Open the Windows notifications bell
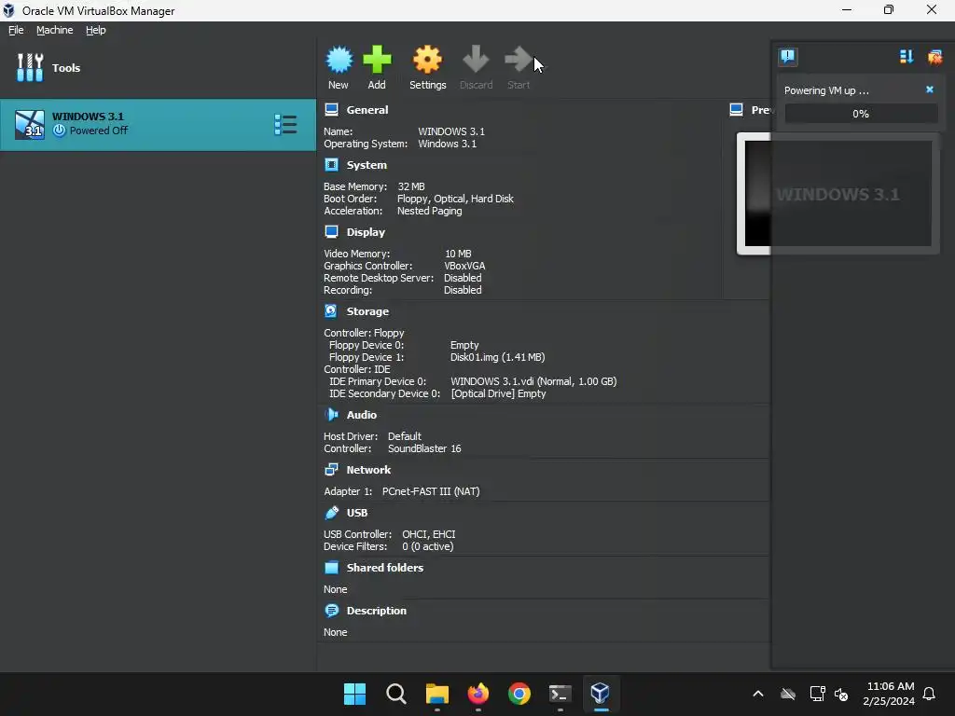 tap(930, 694)
